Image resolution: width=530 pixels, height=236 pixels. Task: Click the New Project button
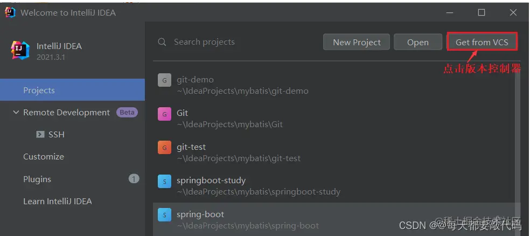357,42
